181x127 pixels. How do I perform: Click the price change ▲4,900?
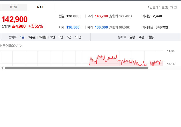[19, 26]
